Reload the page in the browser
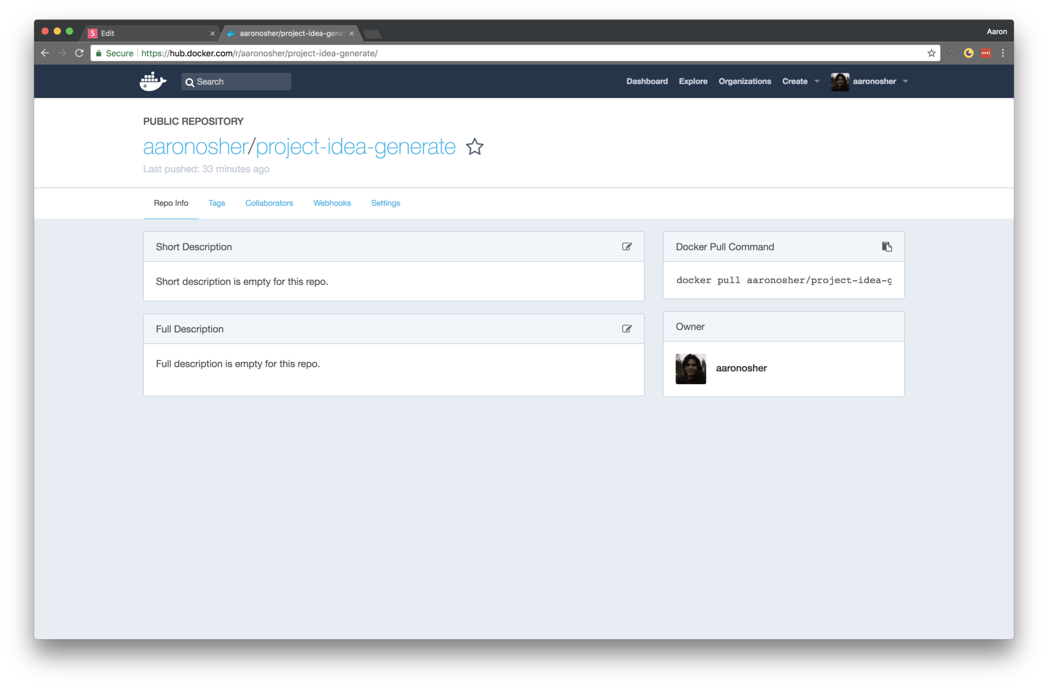 [x=79, y=53]
